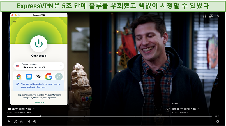Expand the Up Next Brooklyn Nine-Nine details

[199, 109]
